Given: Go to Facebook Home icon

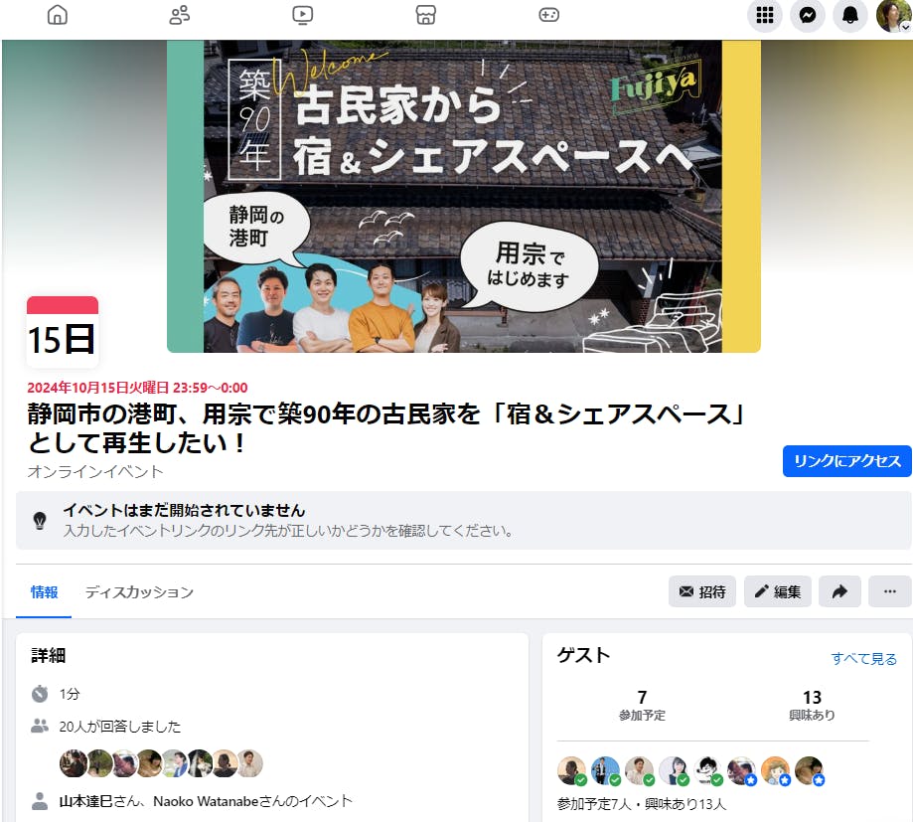Looking at the screenshot, I should [57, 15].
